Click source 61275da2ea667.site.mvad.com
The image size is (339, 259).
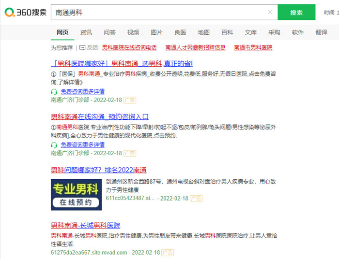click(x=89, y=253)
